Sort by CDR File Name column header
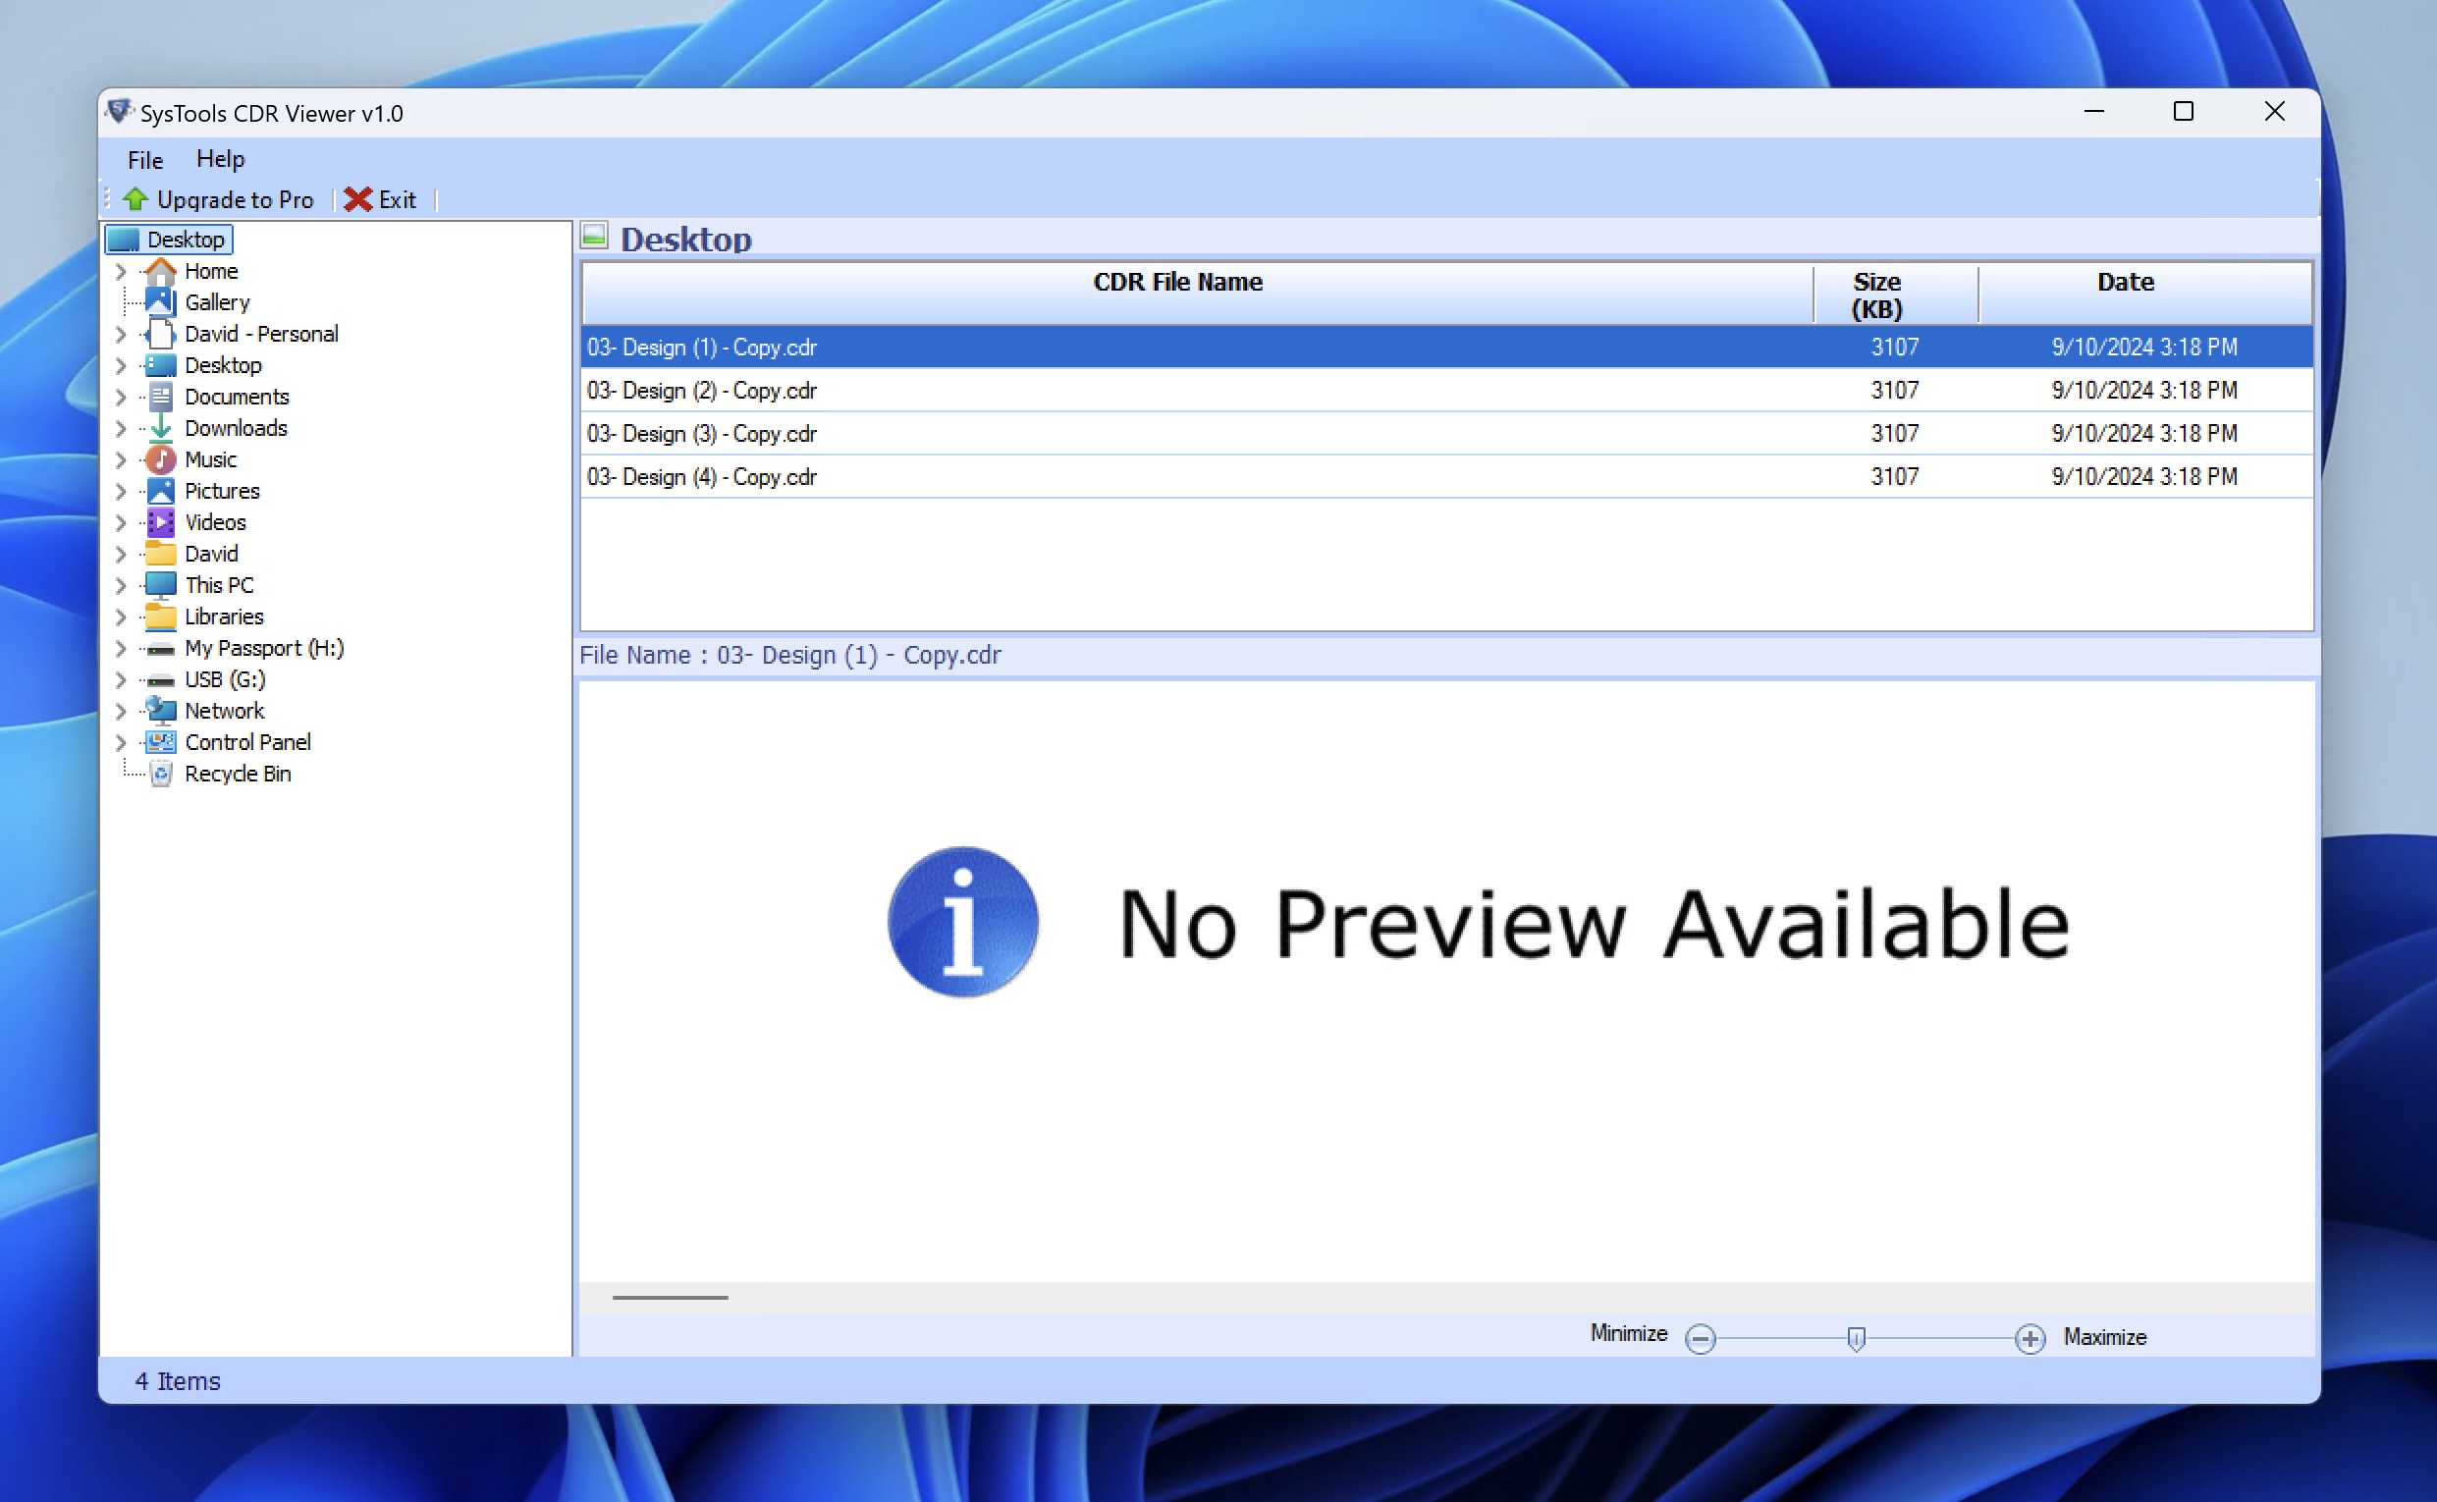Viewport: 2437px width, 1502px height. tap(1196, 295)
